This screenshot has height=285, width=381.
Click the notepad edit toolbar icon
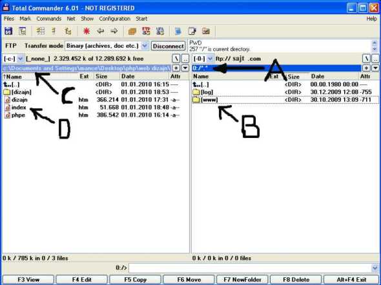(192, 31)
